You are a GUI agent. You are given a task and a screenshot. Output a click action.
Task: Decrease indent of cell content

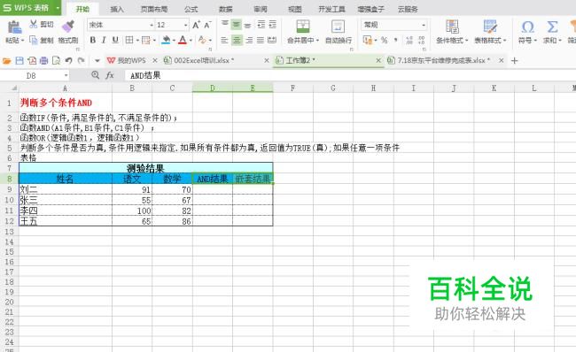(x=261, y=25)
